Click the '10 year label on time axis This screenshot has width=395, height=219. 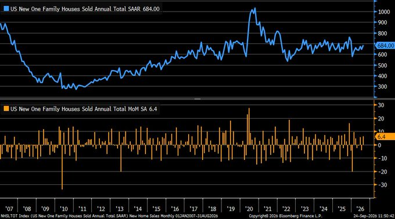pos(64,209)
